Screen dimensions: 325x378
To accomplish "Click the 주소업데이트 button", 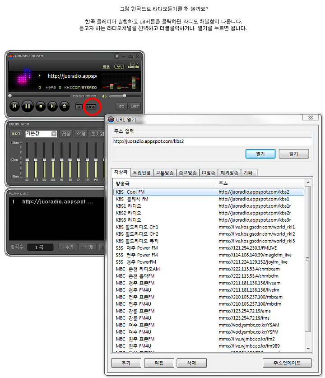I will (x=287, y=363).
